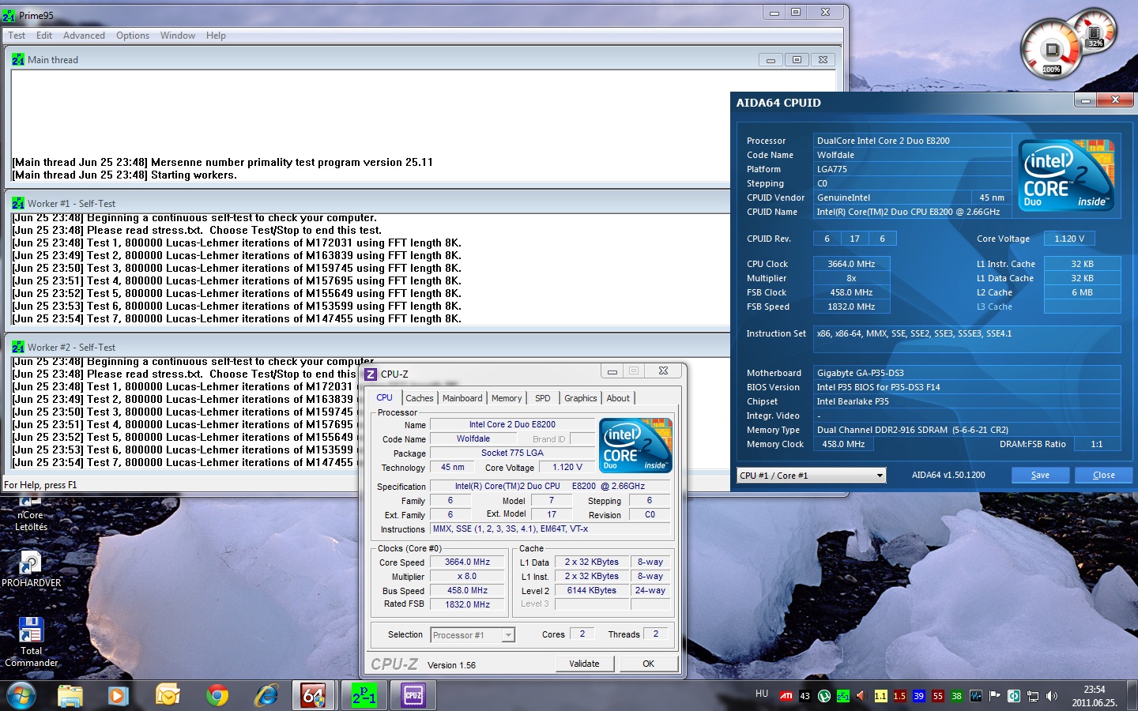Click Core Speed value 3664.0 MHz in CPU-Z
Image resolution: width=1138 pixels, height=711 pixels.
coord(468,562)
